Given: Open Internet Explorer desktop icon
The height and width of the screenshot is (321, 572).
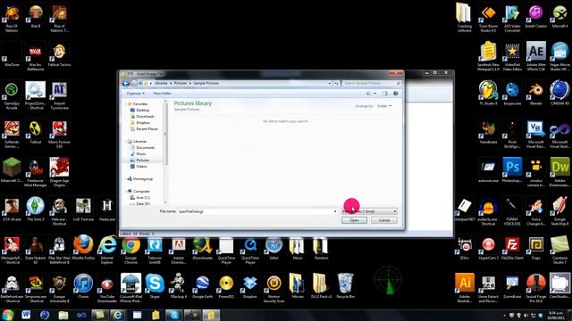Looking at the screenshot, I should point(107,249).
